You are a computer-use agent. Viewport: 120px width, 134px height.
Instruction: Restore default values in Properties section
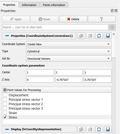click(99, 36)
